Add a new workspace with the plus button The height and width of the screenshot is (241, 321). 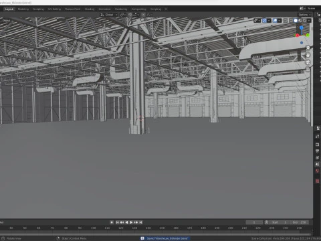point(166,9)
